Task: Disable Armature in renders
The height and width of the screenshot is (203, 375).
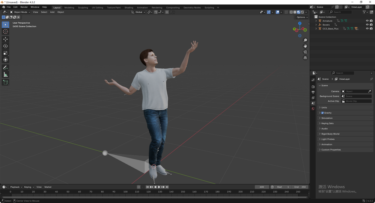Action: tap(371, 21)
